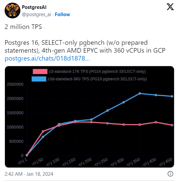177x182 pixels.
Task: Open the tweet info icon
Action: coord(170,174)
